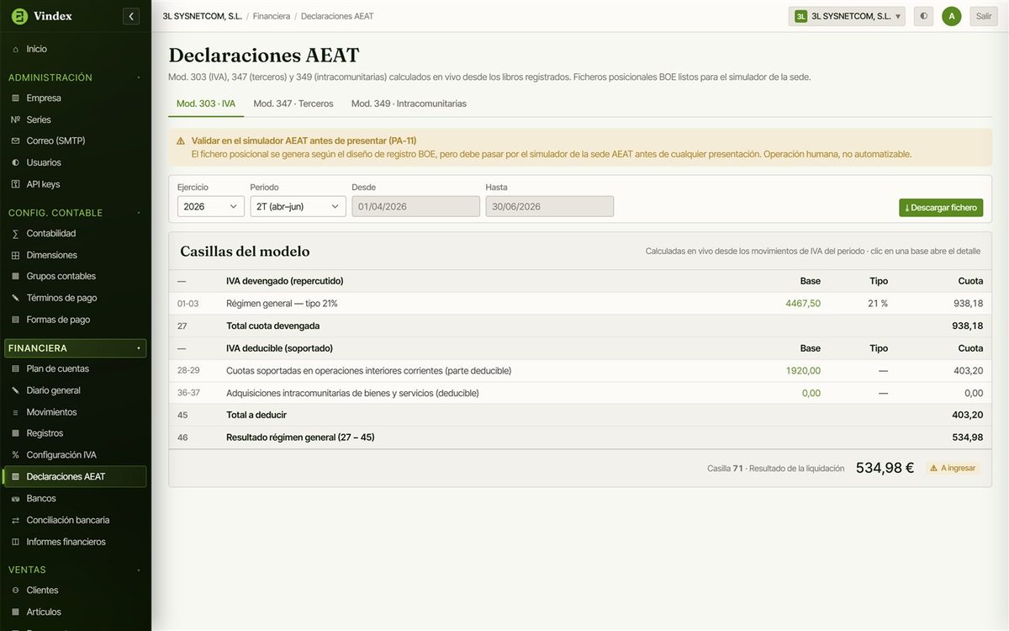Click the 938,18 cuota in row 01-03
This screenshot has height=631, width=1009.
click(x=967, y=304)
